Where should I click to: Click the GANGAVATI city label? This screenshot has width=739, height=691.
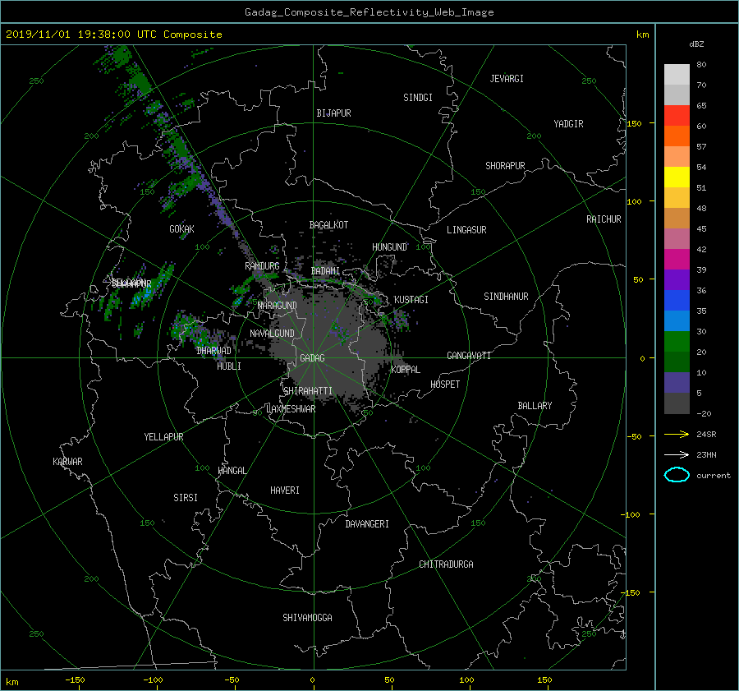click(469, 356)
